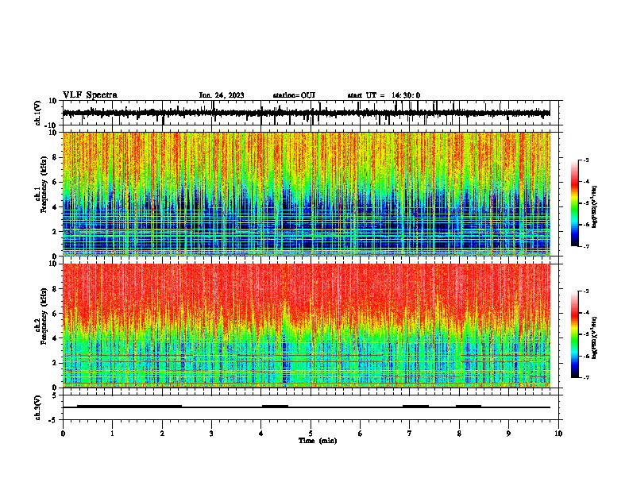Viewport: 629px width, 486px height.
Task: Click the time axis tick label '7'
Action: (410, 434)
